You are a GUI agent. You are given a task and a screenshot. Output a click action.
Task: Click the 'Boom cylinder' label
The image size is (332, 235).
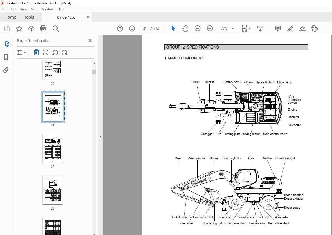coord(232,158)
